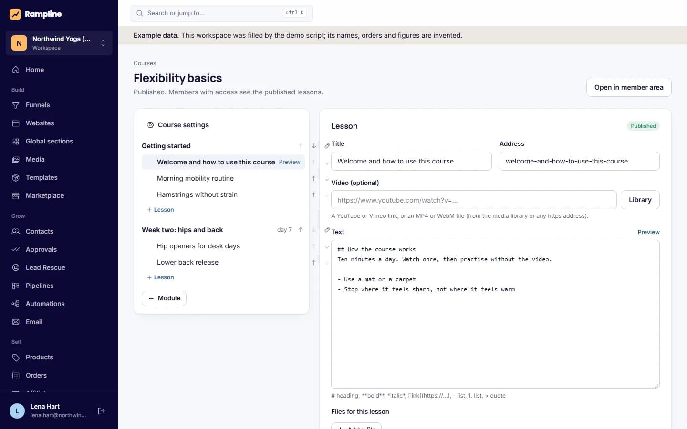The width and height of the screenshot is (687, 429).
Task: Click the Global sections grid icon
Action: point(16,141)
